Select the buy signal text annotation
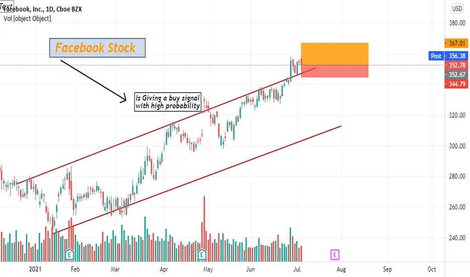 [x=167, y=102]
